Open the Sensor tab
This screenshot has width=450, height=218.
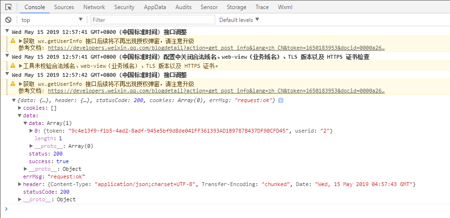click(x=209, y=7)
